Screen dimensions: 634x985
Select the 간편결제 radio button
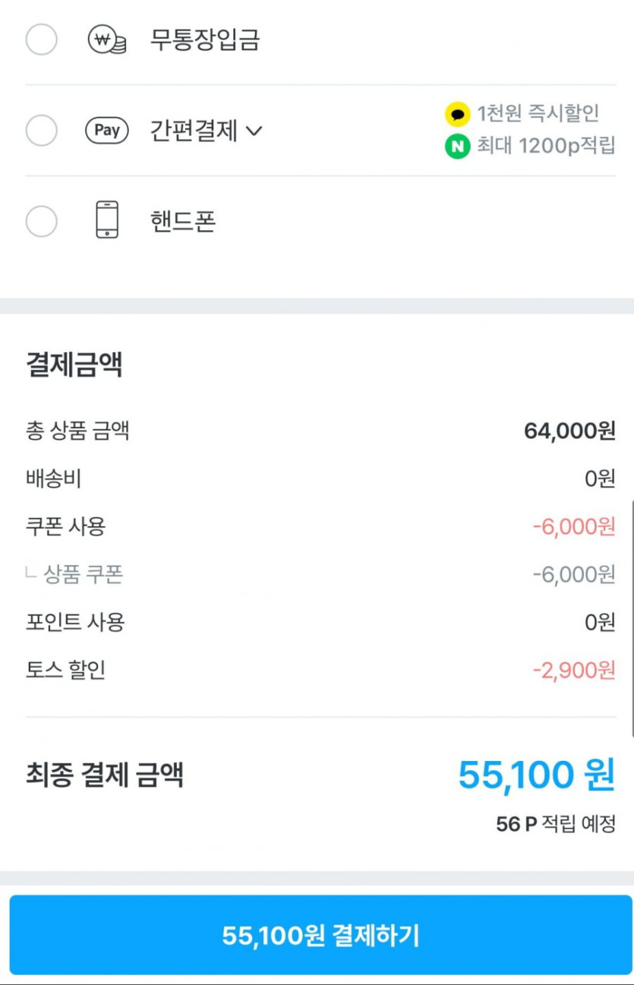42,131
